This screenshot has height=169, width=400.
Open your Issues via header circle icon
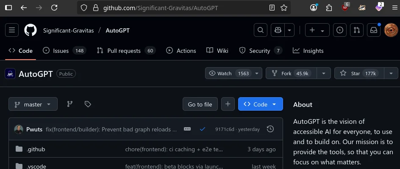pyautogui.click(x=340, y=30)
